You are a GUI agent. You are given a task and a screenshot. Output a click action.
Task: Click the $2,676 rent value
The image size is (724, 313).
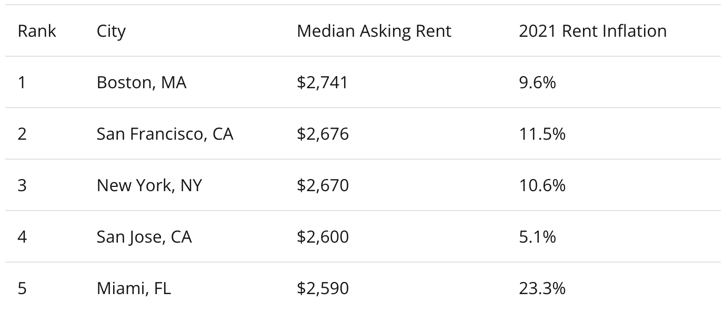click(323, 134)
